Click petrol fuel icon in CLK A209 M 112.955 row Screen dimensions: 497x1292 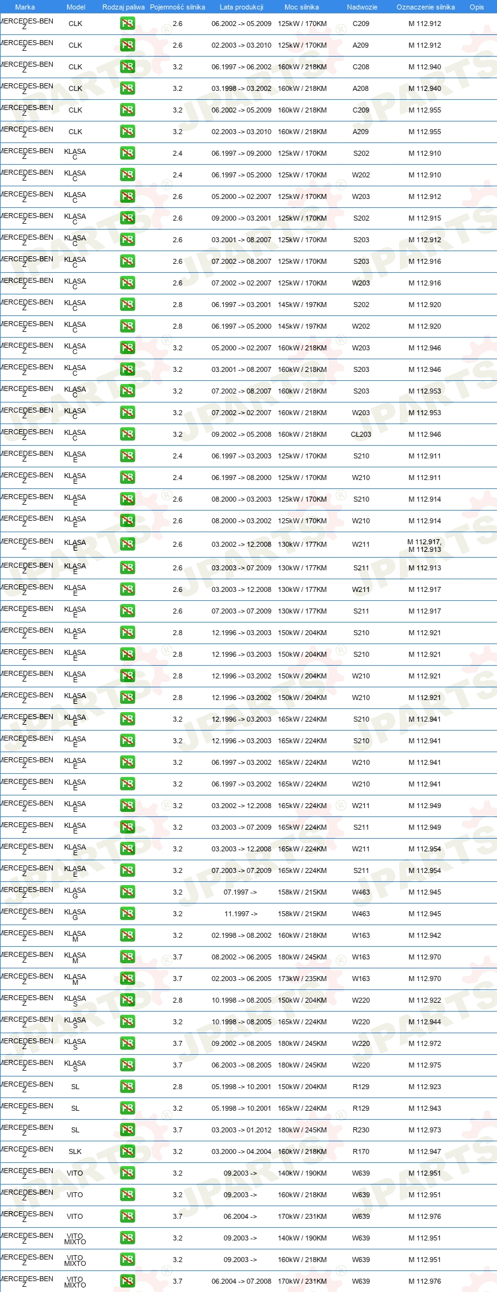(128, 132)
